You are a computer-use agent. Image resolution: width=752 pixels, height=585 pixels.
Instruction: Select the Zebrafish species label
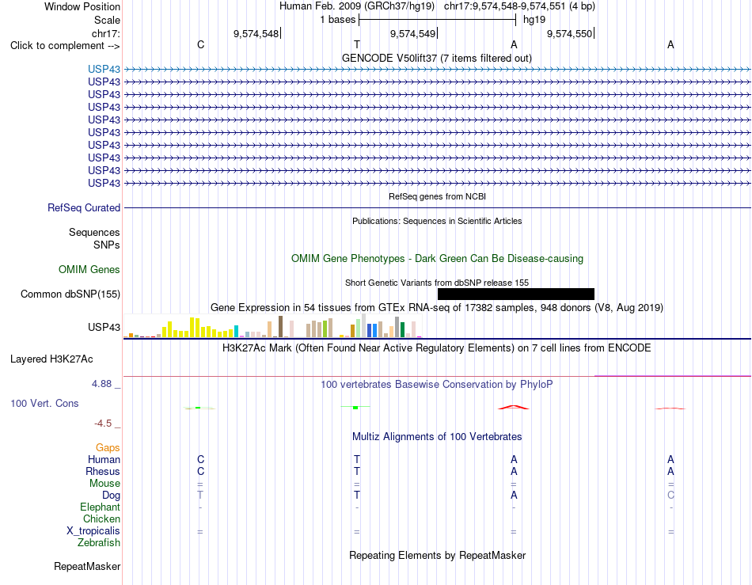(99, 543)
